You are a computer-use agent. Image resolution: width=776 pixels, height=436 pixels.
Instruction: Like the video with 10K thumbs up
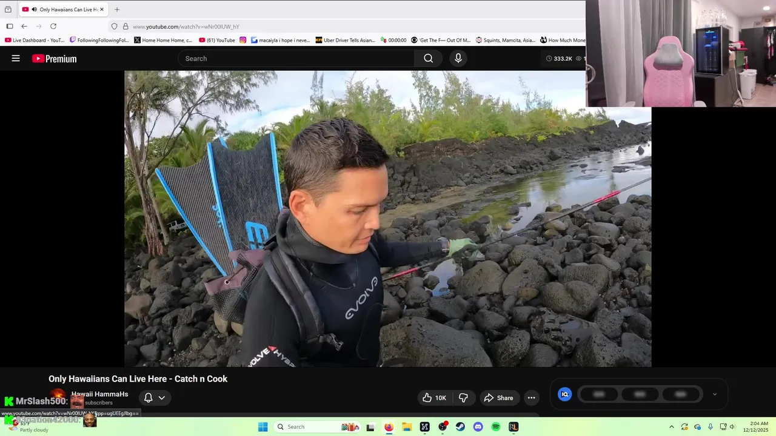click(435, 398)
